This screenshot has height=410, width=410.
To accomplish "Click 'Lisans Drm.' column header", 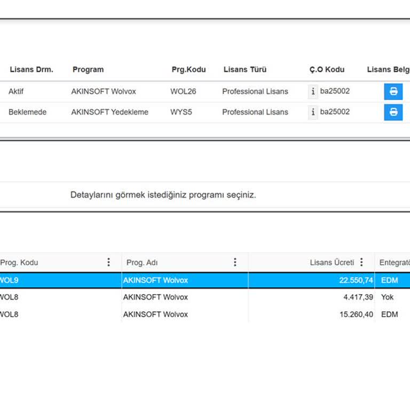I will pyautogui.click(x=31, y=69).
